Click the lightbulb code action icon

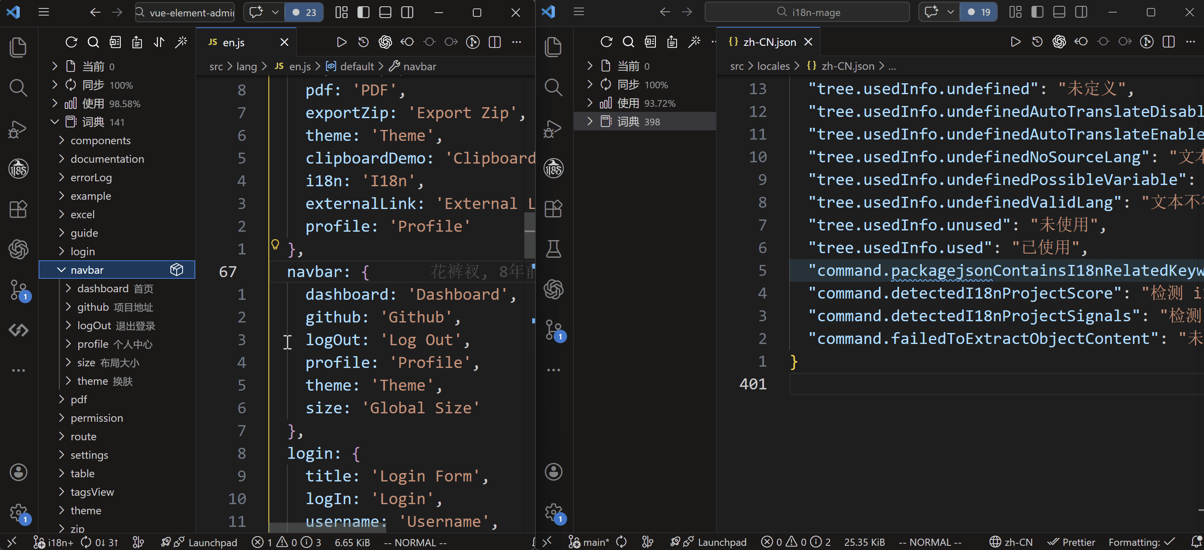point(275,244)
